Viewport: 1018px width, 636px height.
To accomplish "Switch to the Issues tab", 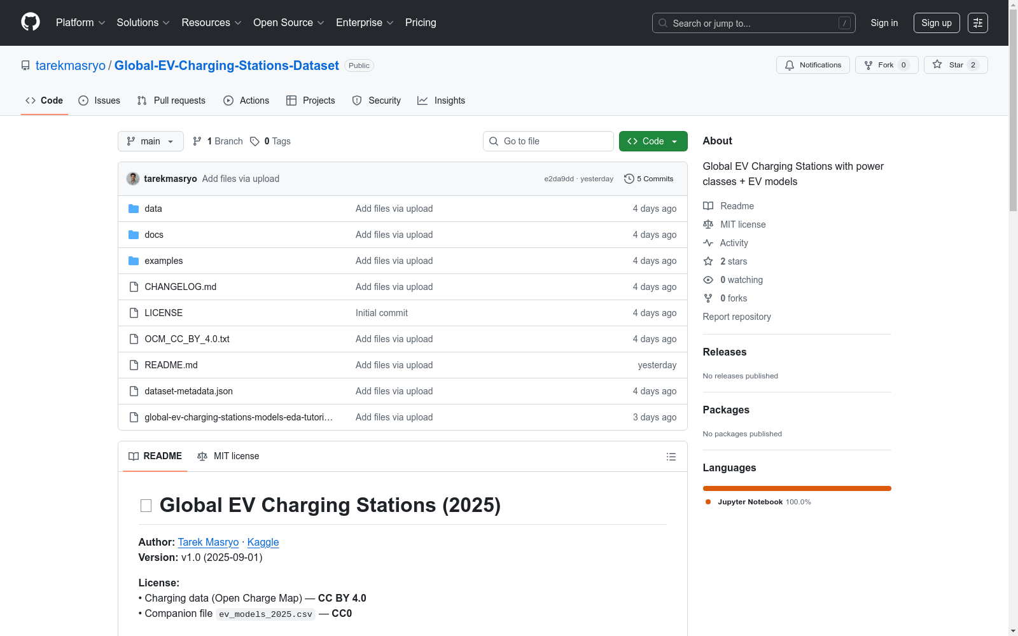I will pos(99,100).
